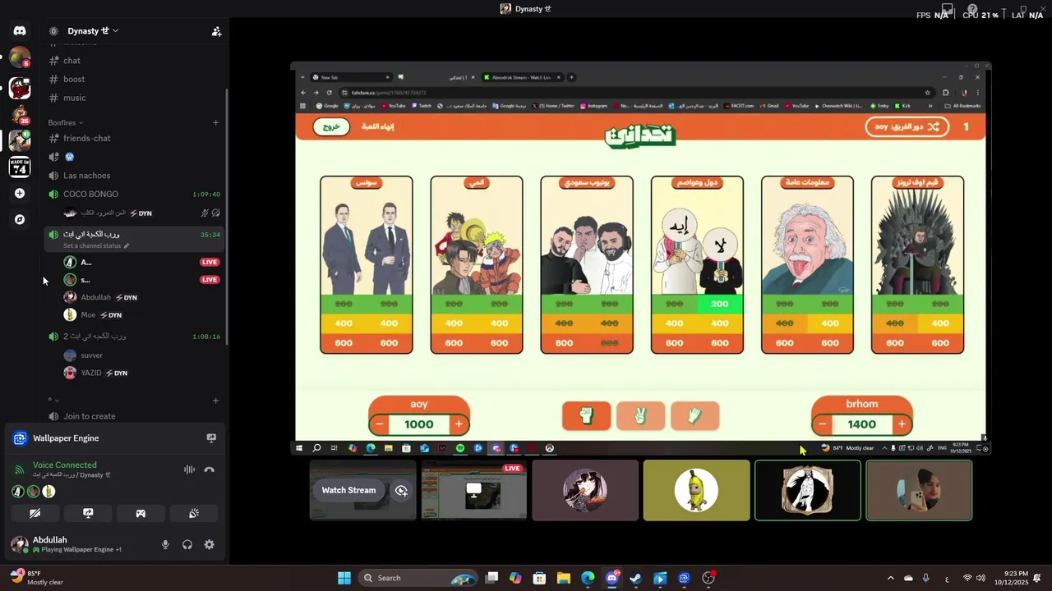Select the banana-avatar participant tile
The width and height of the screenshot is (1052, 591).
pyautogui.click(x=696, y=490)
